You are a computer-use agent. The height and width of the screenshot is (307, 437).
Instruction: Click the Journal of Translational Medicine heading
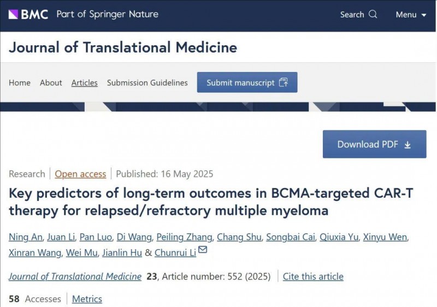123,48
